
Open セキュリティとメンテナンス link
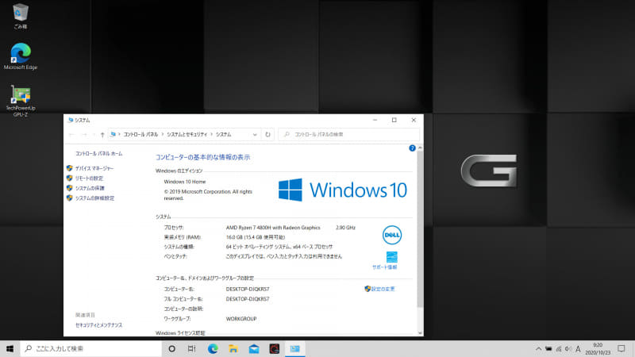coord(98,325)
